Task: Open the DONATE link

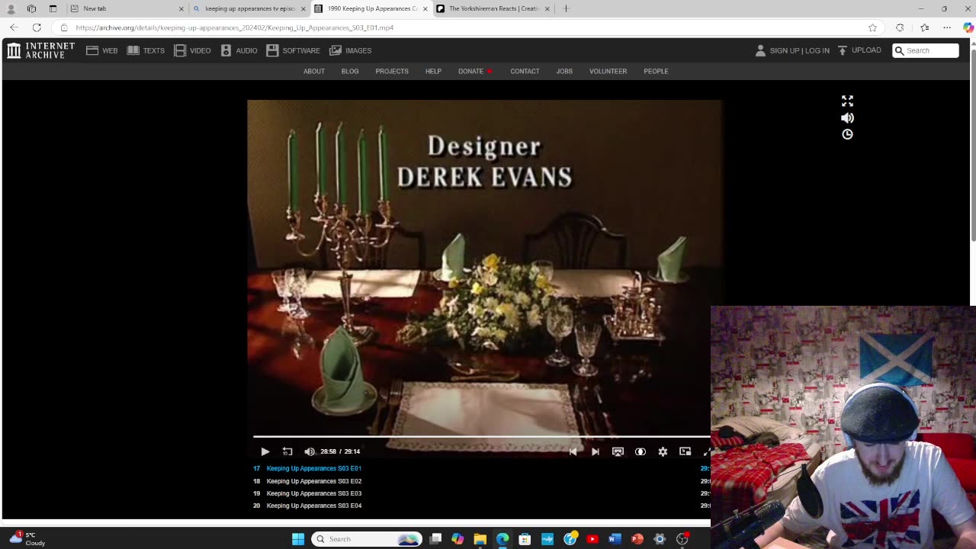Action: tap(470, 71)
